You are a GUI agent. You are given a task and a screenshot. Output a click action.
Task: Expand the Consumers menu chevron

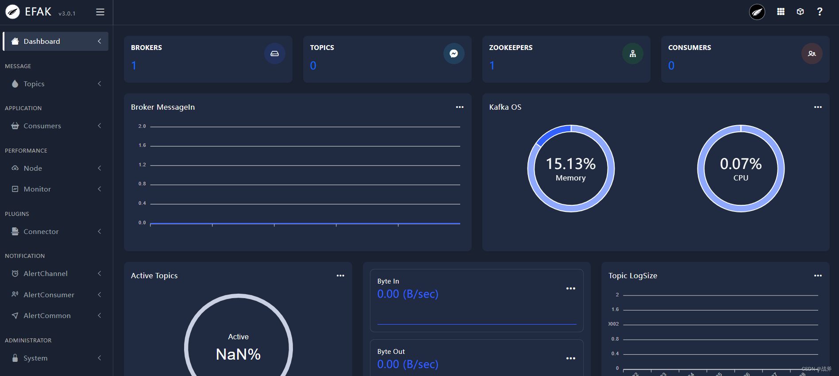coord(100,126)
